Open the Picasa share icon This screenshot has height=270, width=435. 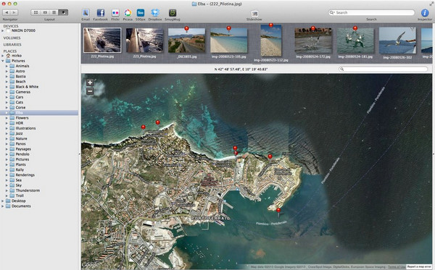pos(128,13)
